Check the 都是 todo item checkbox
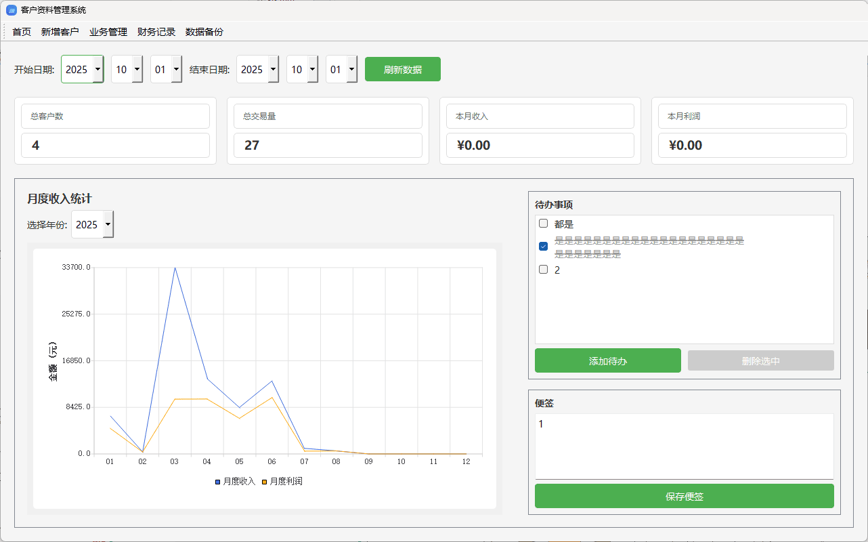This screenshot has width=868, height=542. point(543,223)
